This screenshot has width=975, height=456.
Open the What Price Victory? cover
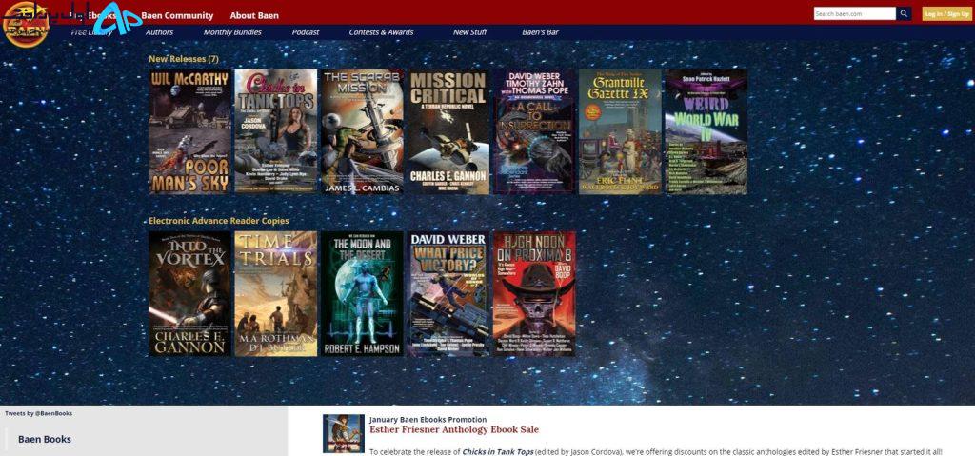tap(448, 293)
